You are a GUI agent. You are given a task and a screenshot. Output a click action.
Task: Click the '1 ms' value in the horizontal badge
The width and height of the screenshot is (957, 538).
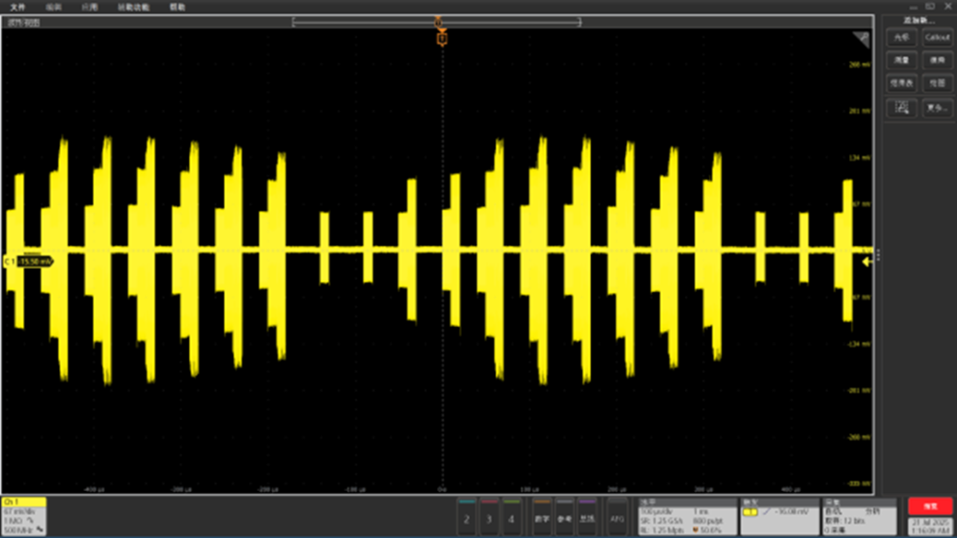(700, 511)
